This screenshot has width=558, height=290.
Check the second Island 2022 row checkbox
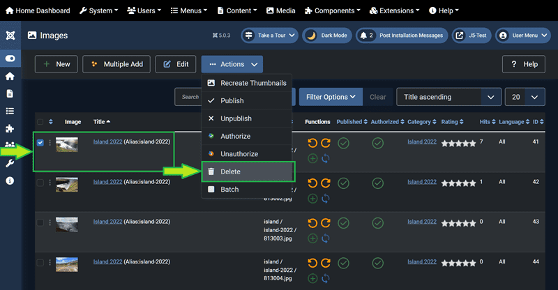(40, 183)
